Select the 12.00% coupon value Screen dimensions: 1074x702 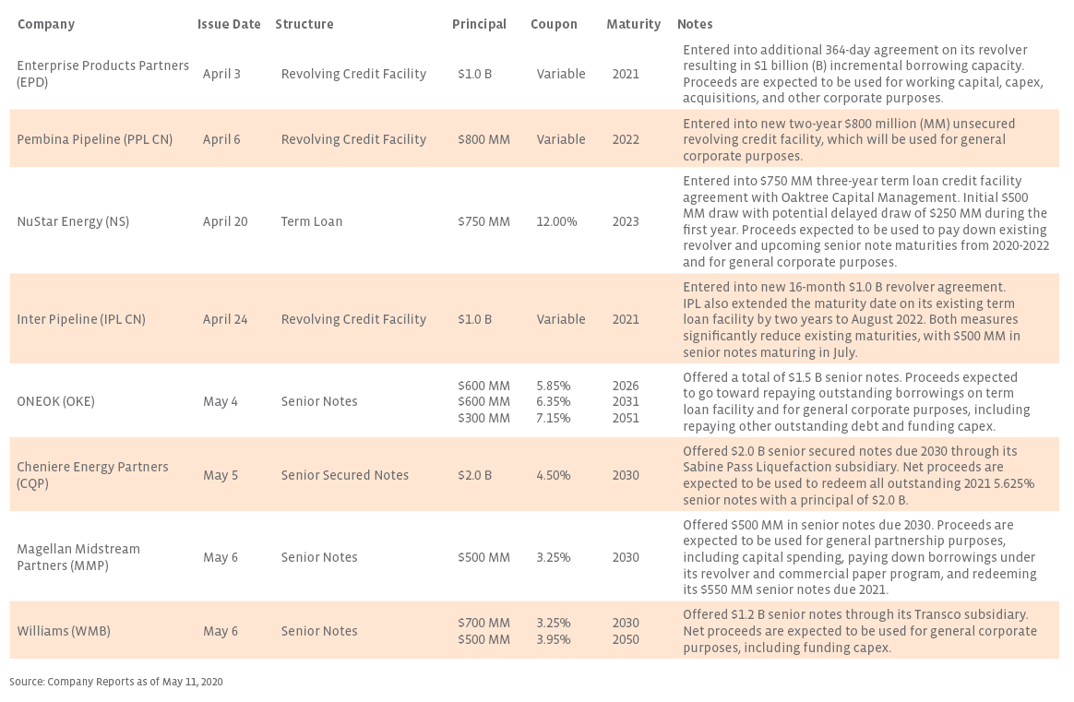(556, 221)
